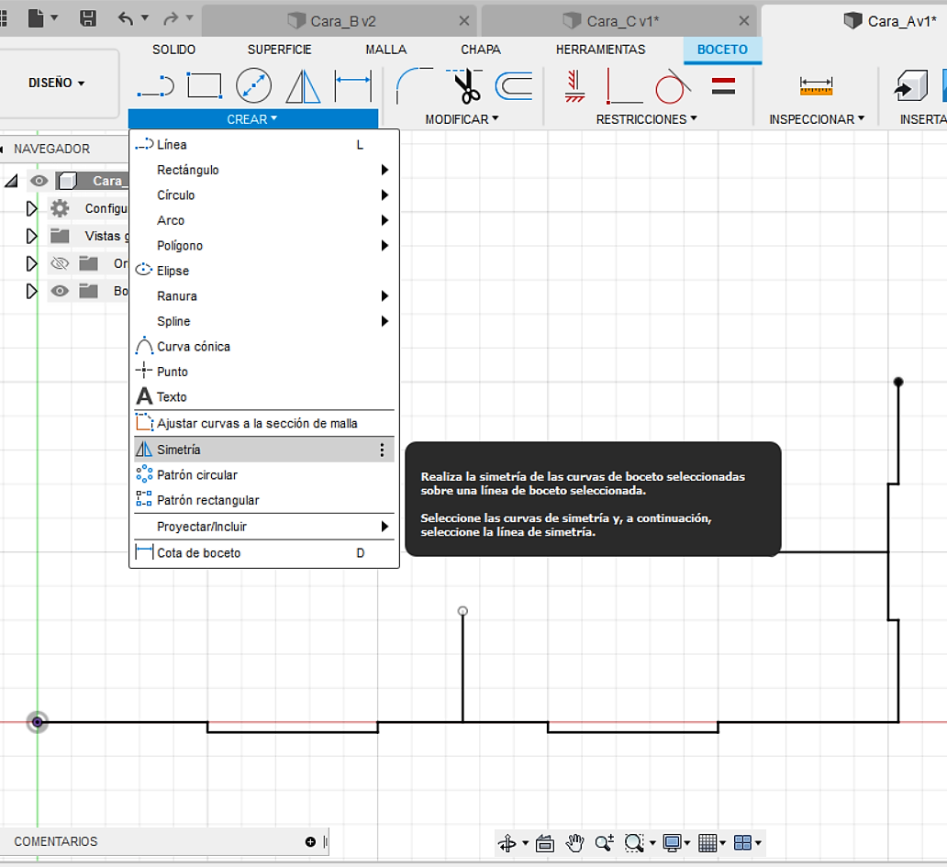Click the Mirror tool icon in toolbar
Viewport: 947px width, 867px height.
pyautogui.click(x=303, y=85)
